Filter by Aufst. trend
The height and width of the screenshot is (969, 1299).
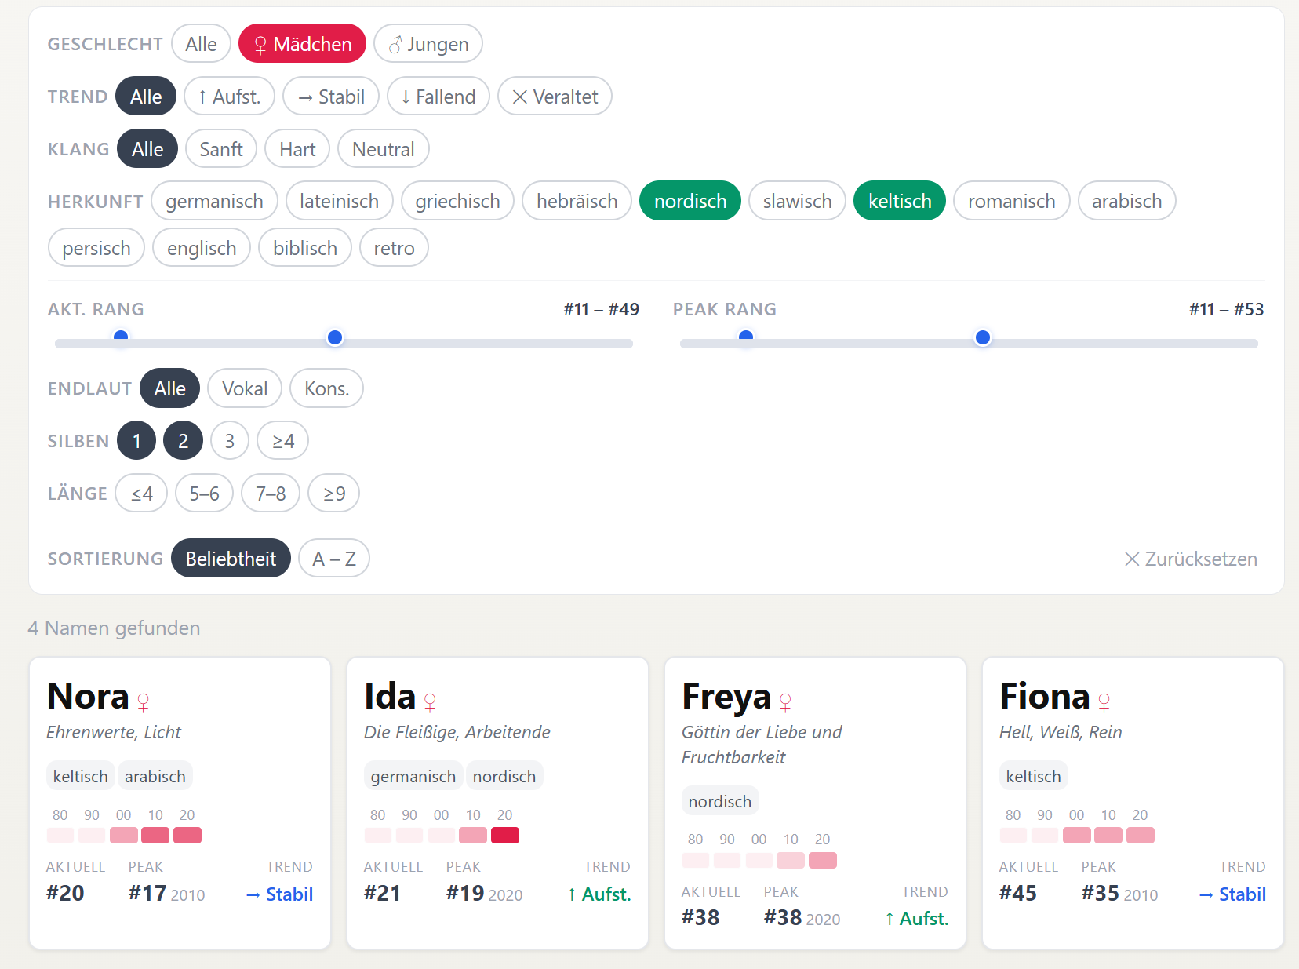tap(229, 97)
